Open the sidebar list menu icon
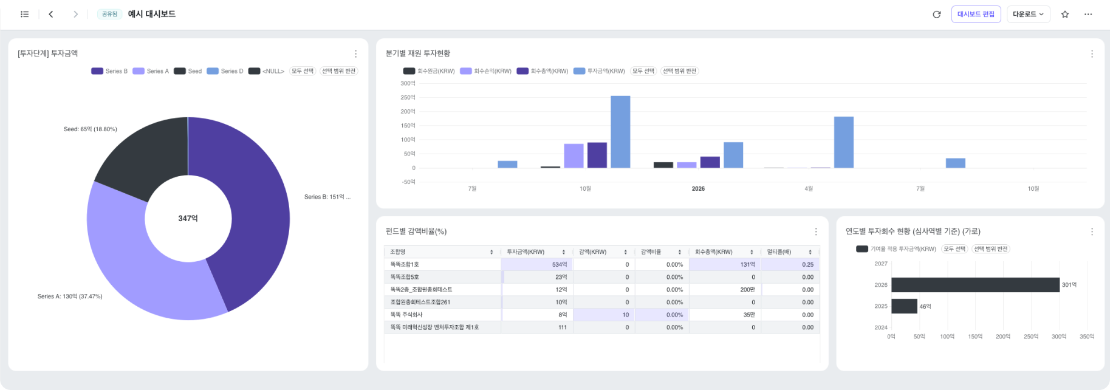This screenshot has height=390, width=1110. pyautogui.click(x=24, y=14)
